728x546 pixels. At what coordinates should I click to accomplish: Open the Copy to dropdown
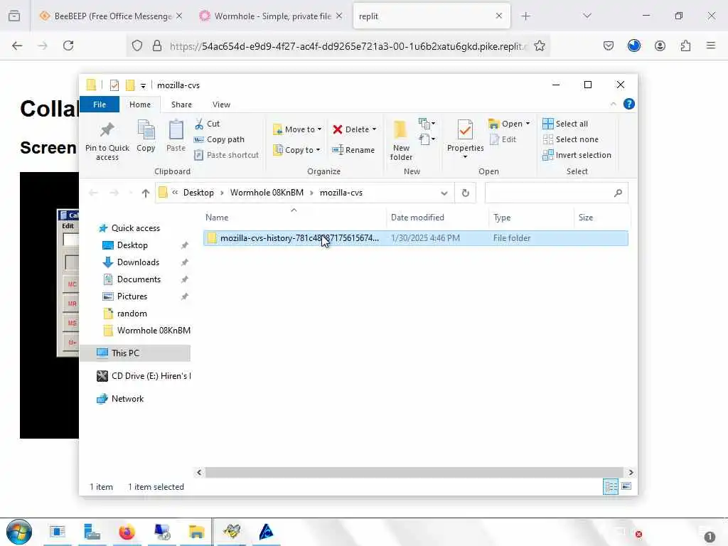pos(296,150)
